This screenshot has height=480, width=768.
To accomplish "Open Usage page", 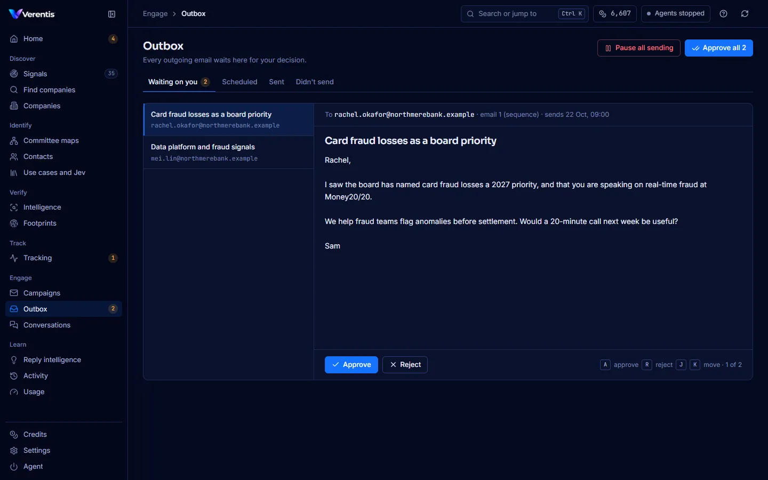I will coord(63,391).
